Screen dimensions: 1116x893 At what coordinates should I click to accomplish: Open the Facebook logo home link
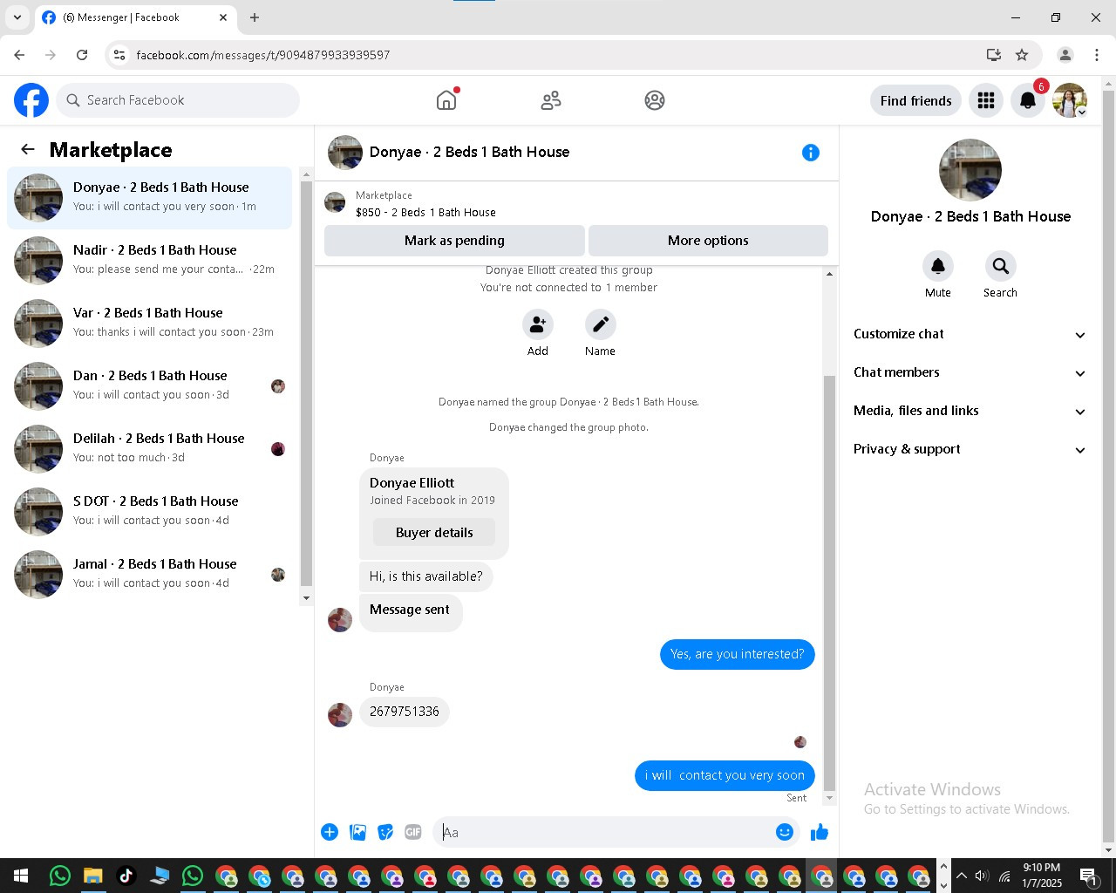point(31,100)
